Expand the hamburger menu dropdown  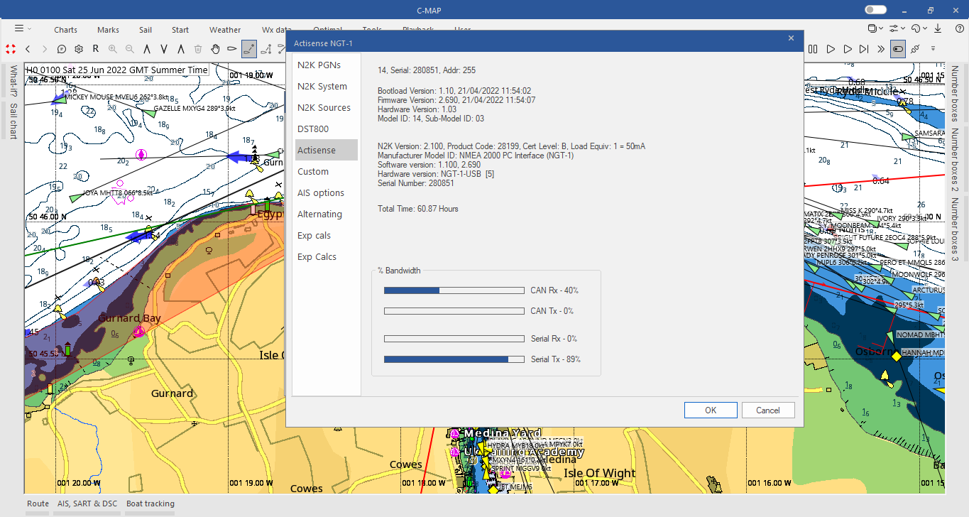(23, 28)
